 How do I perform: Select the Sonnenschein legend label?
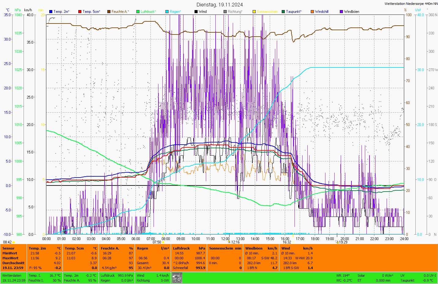[x=267, y=12]
